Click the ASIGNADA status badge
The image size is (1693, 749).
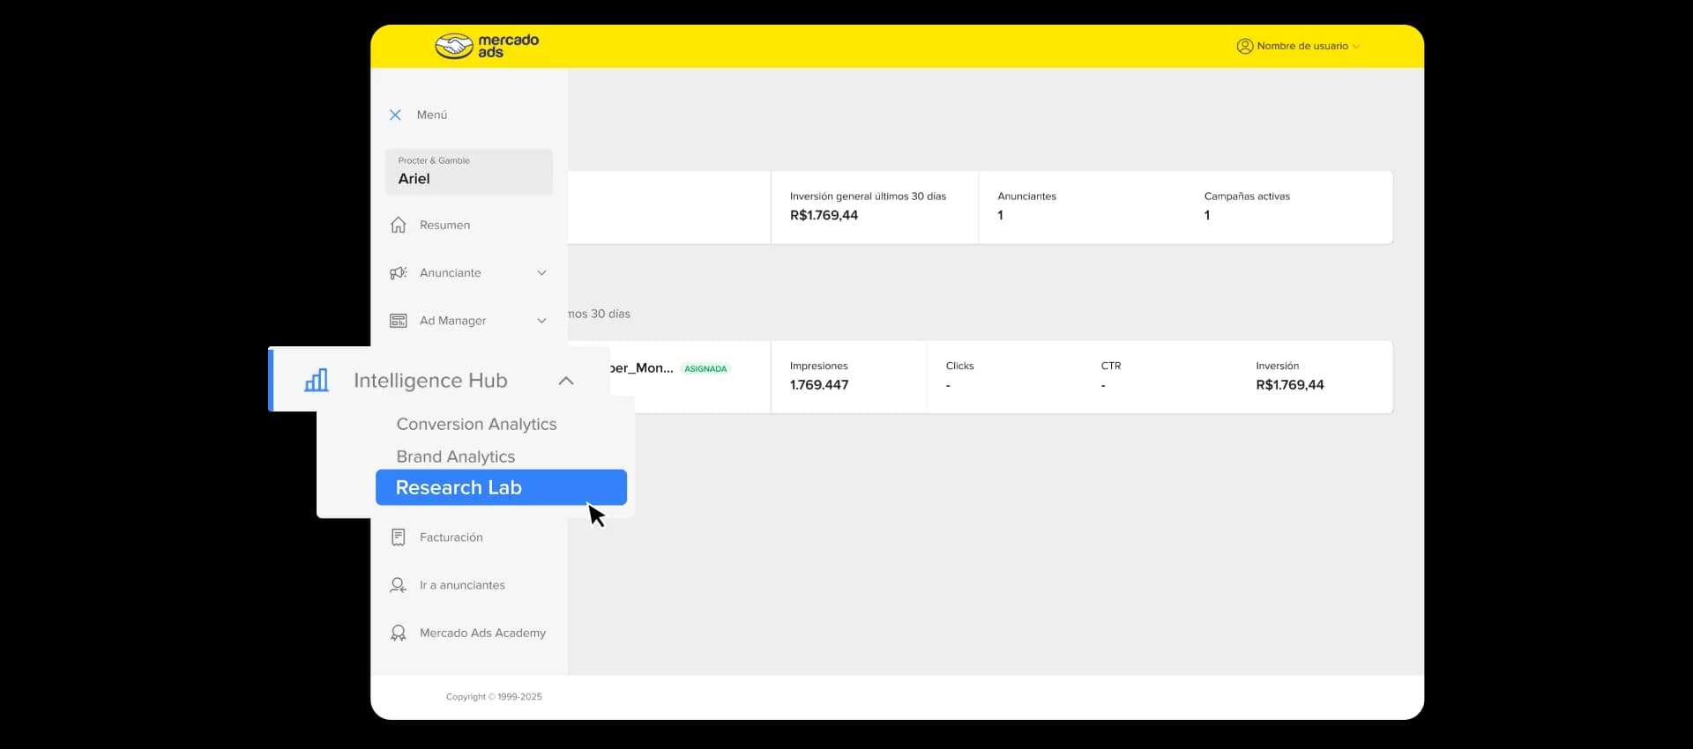(705, 368)
